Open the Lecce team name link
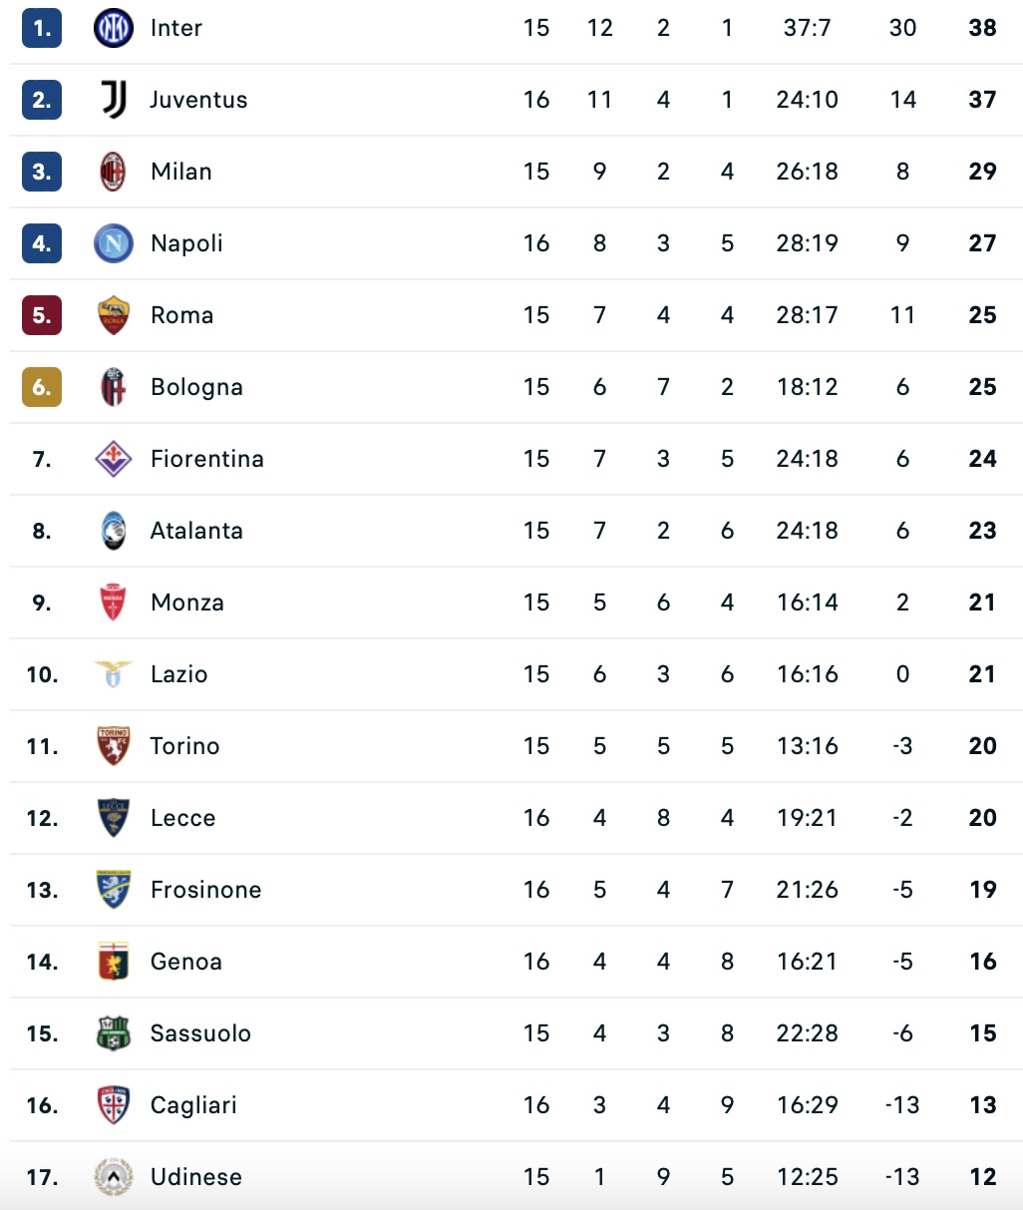The image size is (1023, 1210). 182,818
